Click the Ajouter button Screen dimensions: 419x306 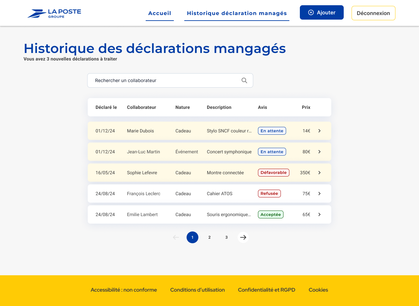pyautogui.click(x=322, y=12)
